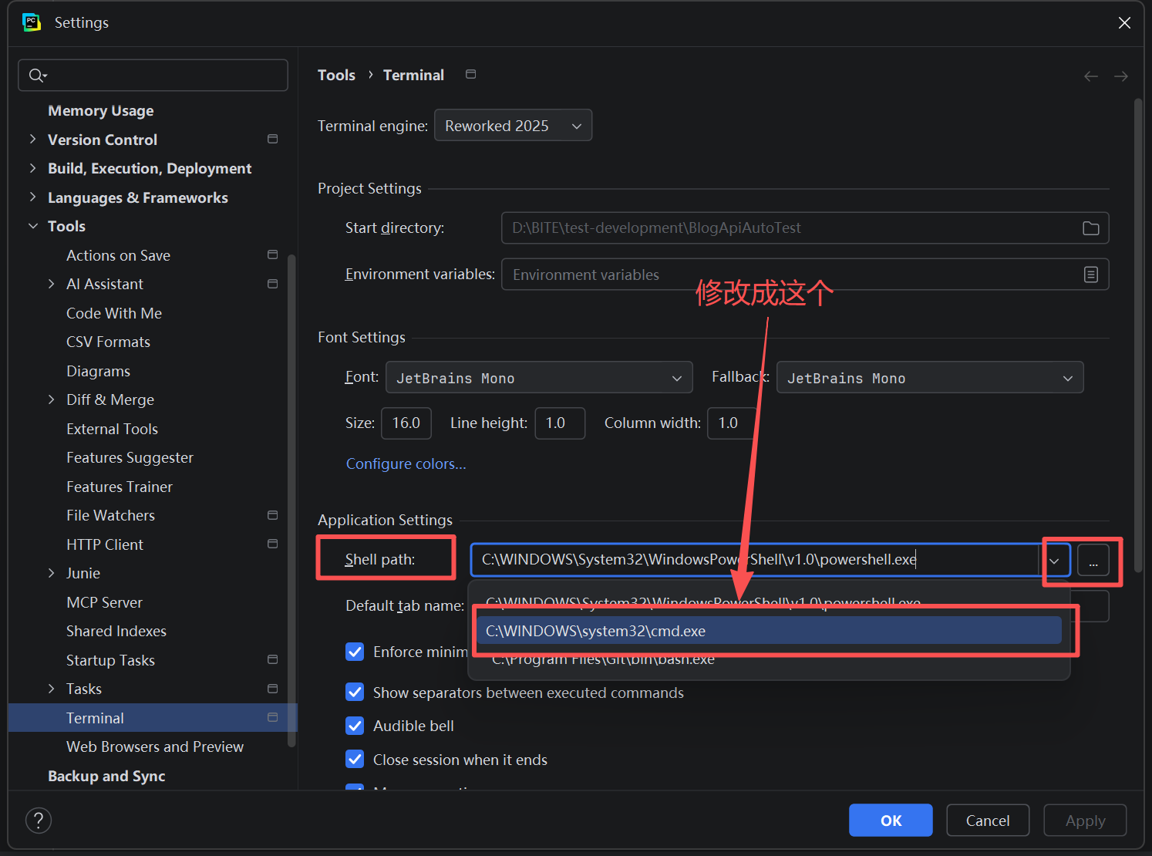This screenshot has height=856, width=1152.
Task: Collapse the Tools section
Action: 32,226
